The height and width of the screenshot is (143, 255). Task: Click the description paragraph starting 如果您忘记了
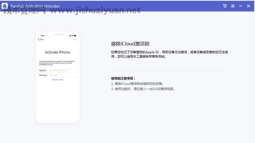tap(169, 54)
